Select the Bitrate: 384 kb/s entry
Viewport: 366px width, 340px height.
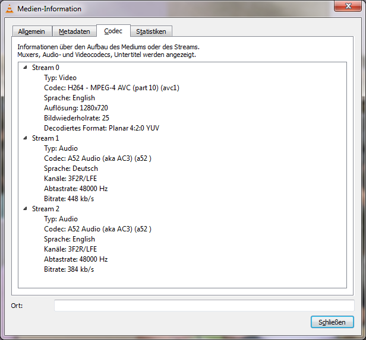click(x=69, y=269)
